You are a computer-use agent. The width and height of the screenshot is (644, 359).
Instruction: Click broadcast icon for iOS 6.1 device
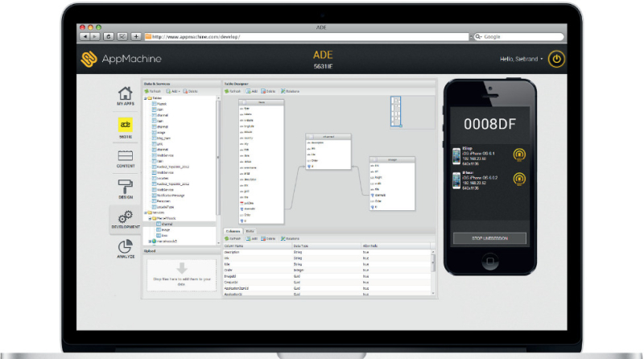519,155
